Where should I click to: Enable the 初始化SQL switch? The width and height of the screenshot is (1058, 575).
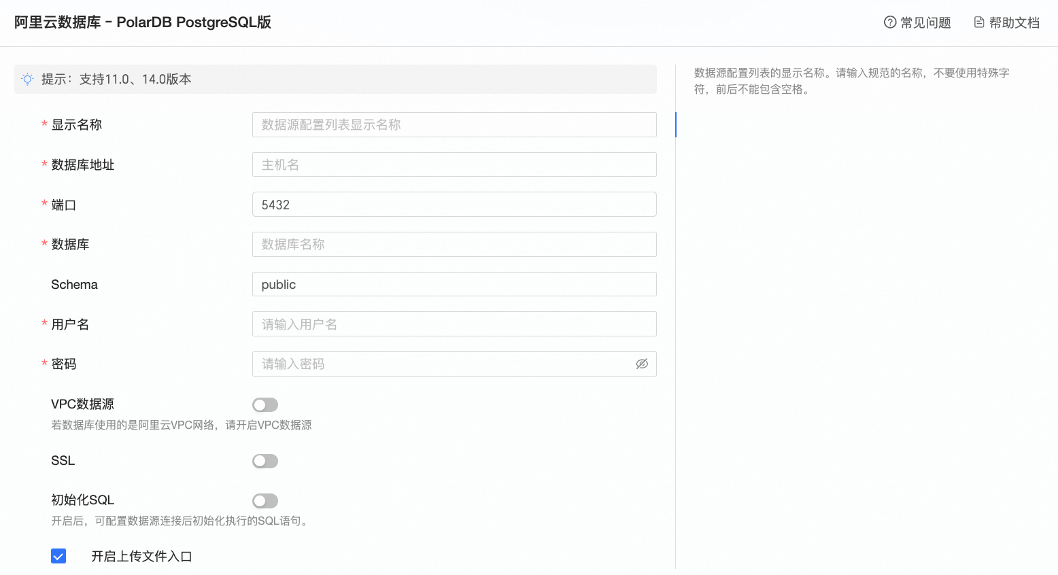click(x=265, y=501)
